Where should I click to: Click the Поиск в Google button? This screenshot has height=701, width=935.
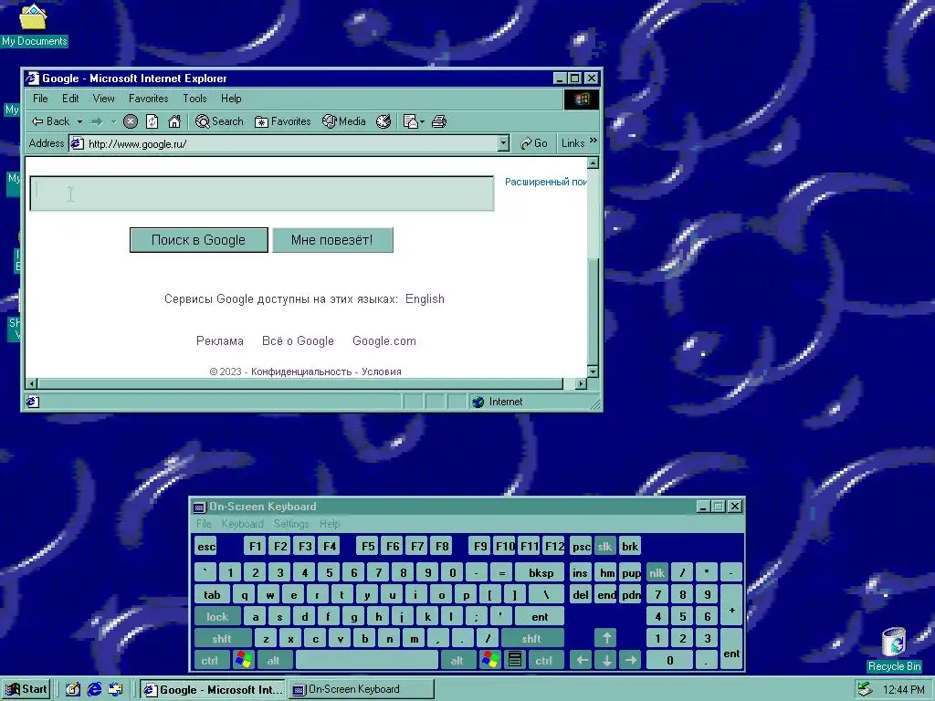point(198,240)
